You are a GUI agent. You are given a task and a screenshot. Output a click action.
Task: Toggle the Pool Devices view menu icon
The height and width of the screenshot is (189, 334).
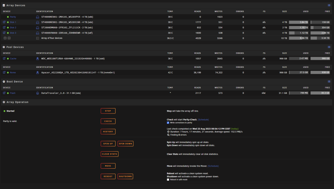[329, 47]
